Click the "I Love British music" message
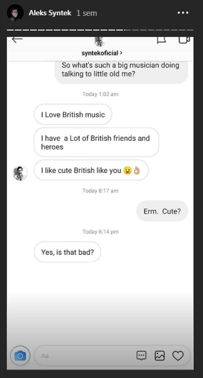The image size is (203, 378). click(73, 115)
